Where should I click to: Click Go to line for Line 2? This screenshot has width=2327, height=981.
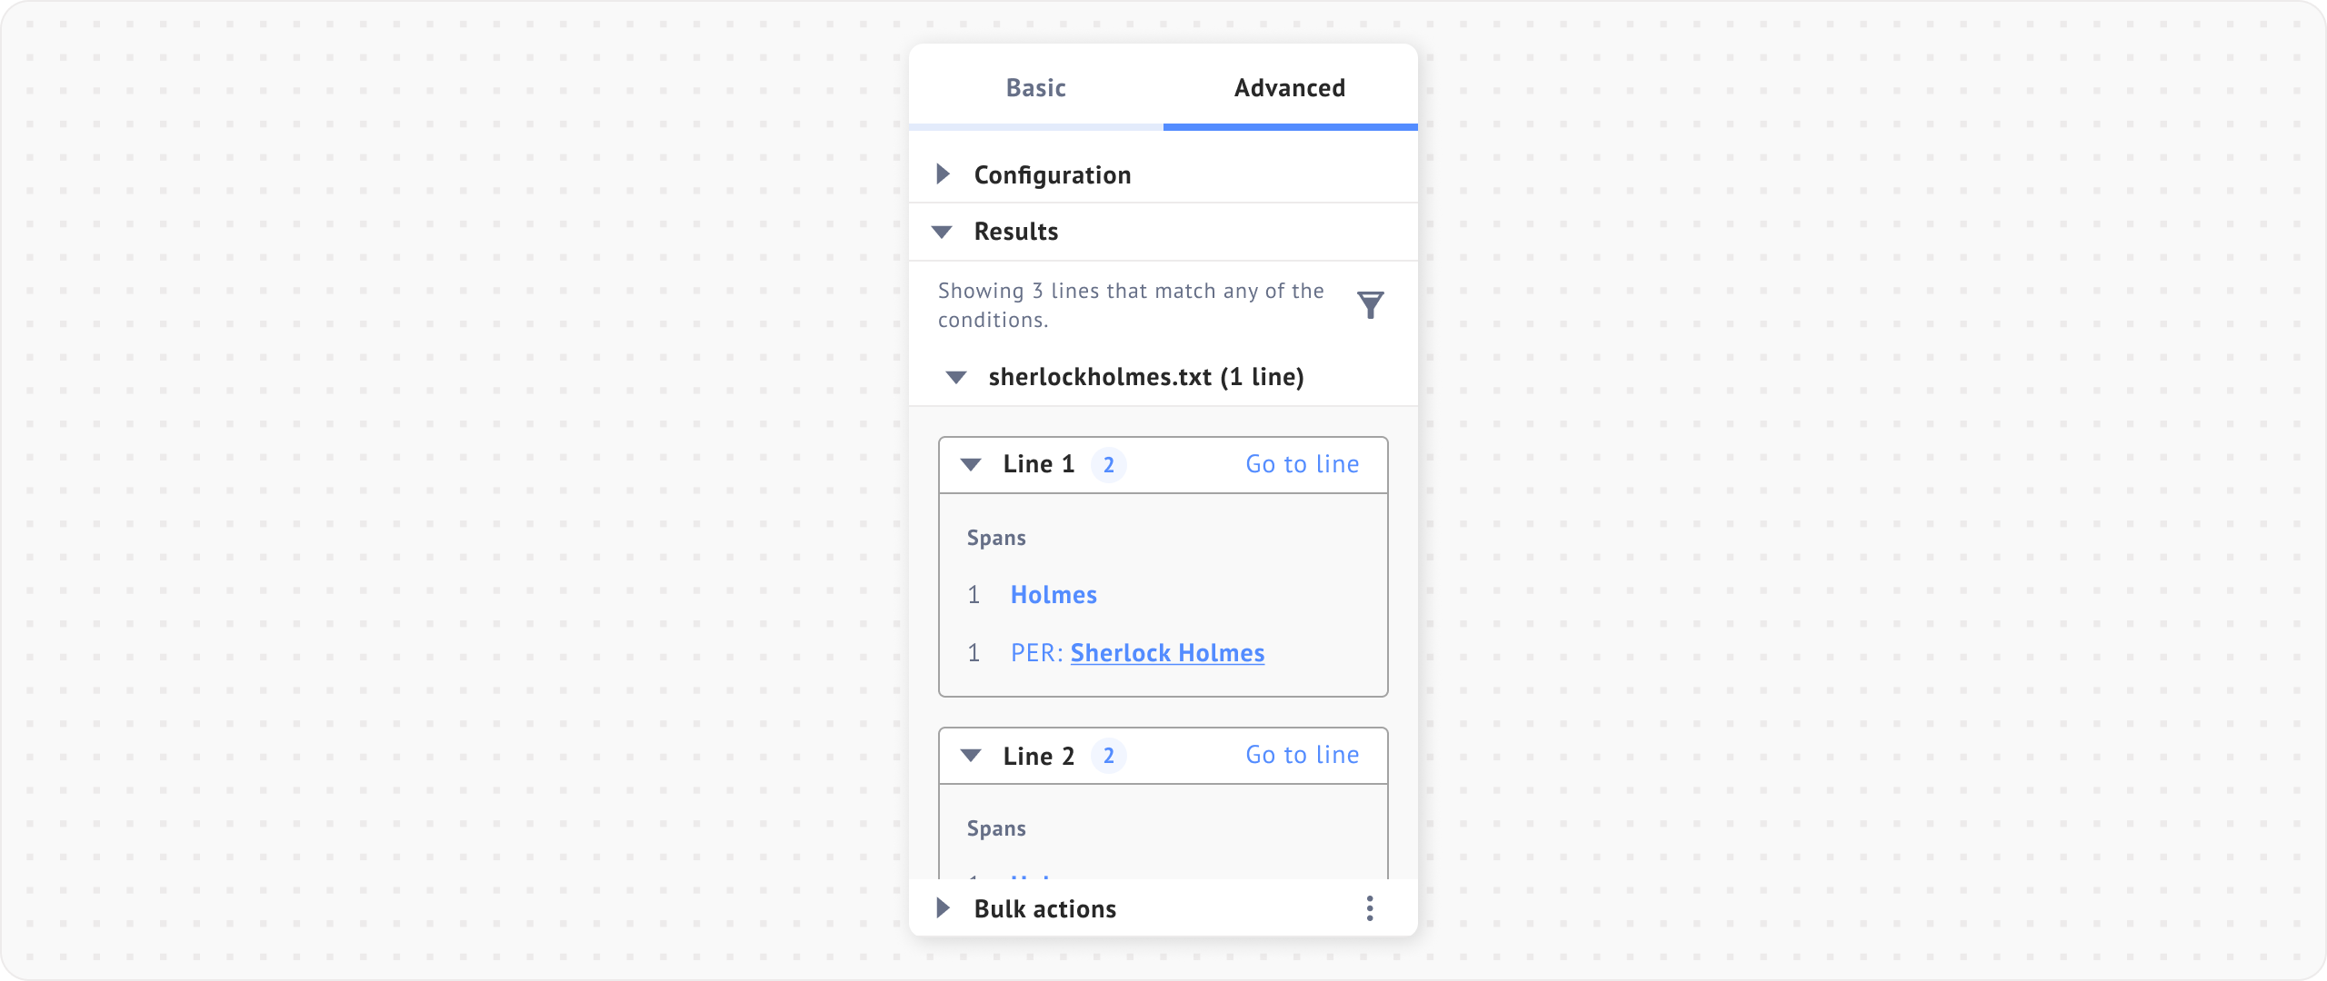coord(1302,755)
